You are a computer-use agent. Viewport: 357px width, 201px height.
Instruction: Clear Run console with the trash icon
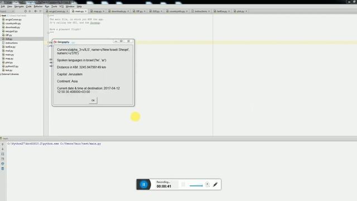pos(2,169)
